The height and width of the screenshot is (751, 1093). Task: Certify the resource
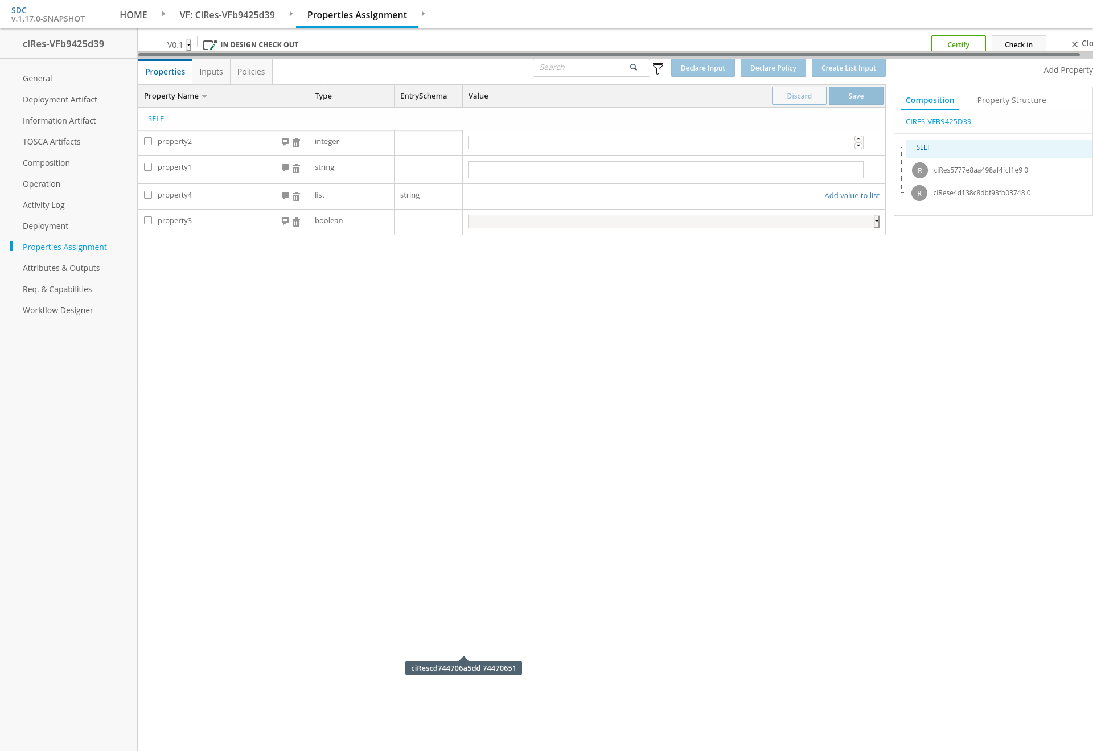click(959, 44)
